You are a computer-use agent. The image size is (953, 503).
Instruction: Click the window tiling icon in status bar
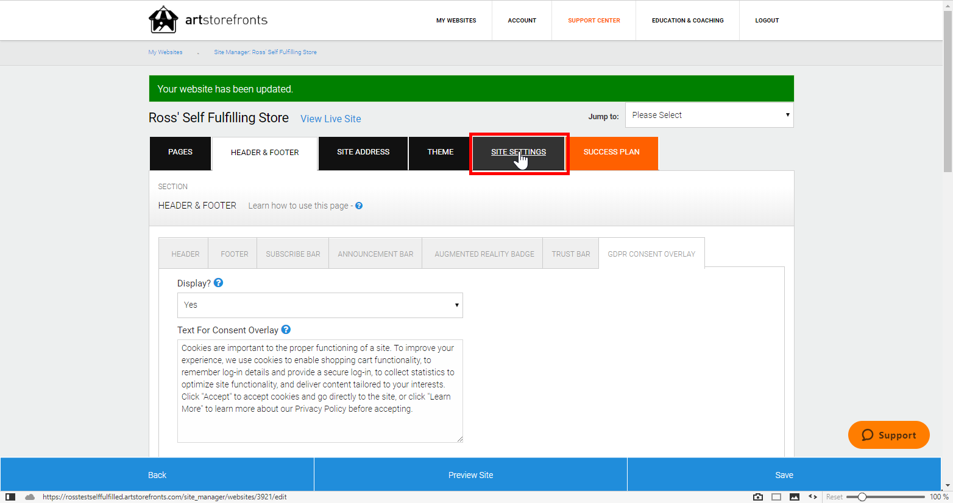pyautogui.click(x=776, y=497)
